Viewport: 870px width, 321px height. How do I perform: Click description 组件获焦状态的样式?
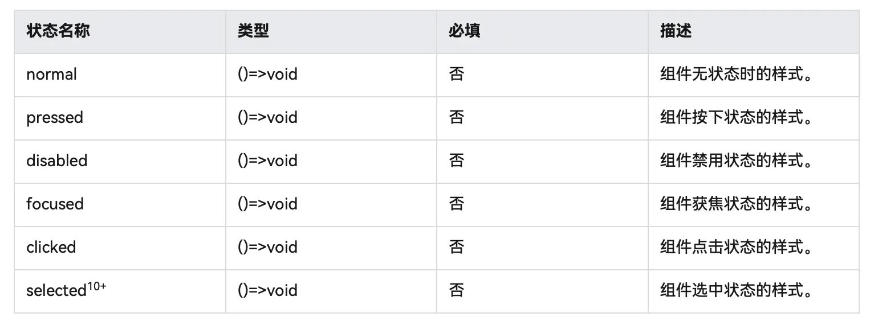coord(735,204)
